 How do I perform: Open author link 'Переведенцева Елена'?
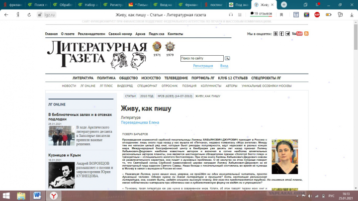140,122
